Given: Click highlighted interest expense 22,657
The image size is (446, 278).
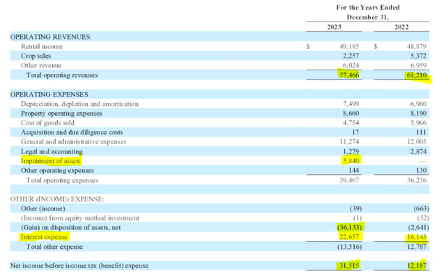Looking at the screenshot, I should (x=349, y=237).
